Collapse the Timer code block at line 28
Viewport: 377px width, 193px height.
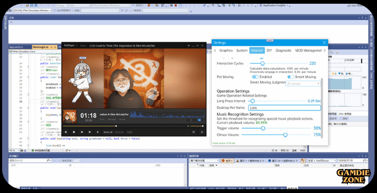(x=29, y=78)
